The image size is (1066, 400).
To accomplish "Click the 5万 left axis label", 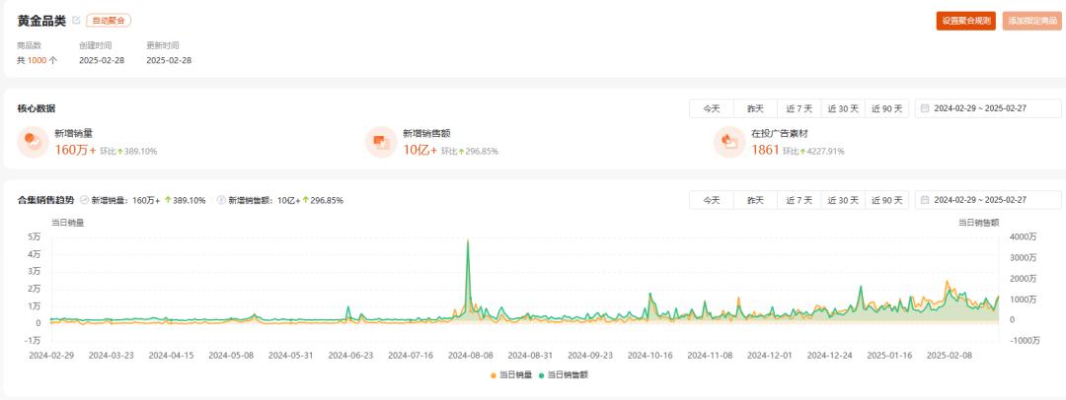I will (x=35, y=236).
